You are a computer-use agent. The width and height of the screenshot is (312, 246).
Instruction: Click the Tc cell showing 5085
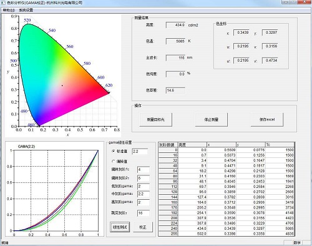[x=280, y=229]
